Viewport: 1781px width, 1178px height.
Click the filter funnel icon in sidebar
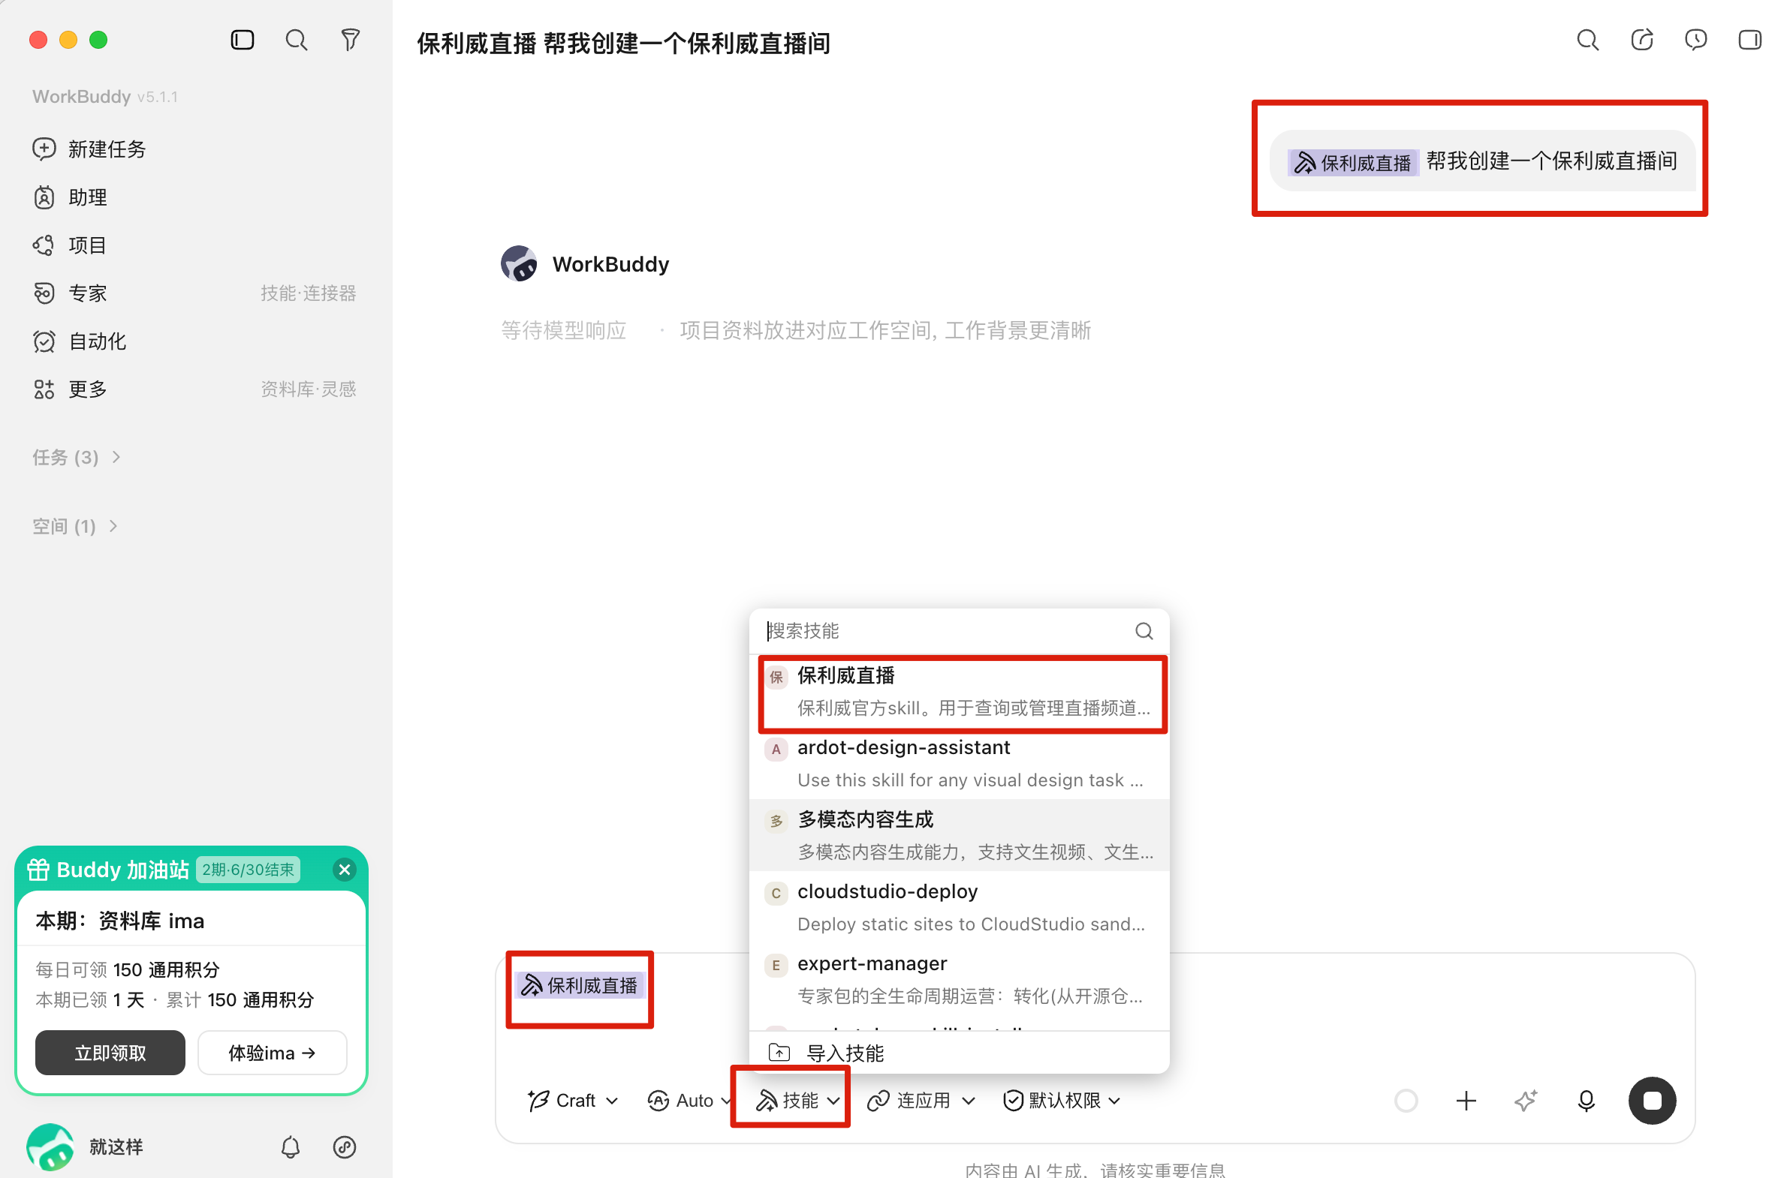351,40
